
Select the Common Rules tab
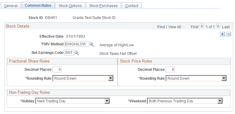coord(38,6)
